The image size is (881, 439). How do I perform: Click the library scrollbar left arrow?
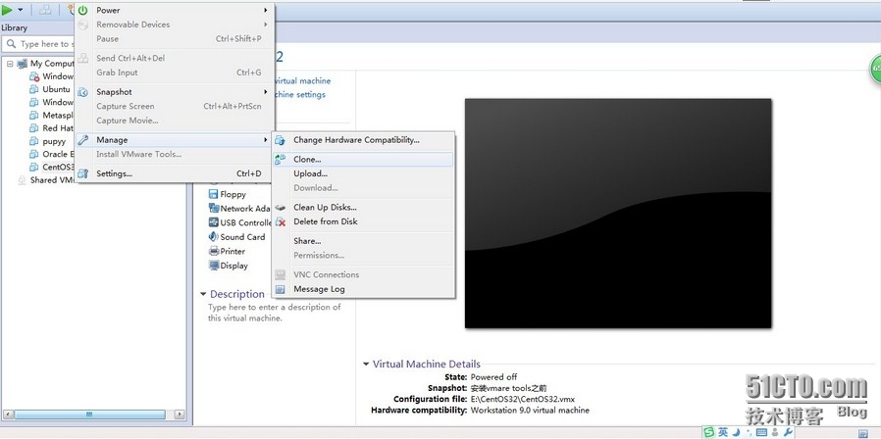coord(7,415)
